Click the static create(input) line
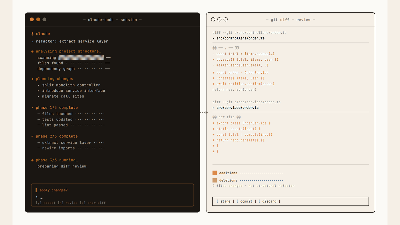The width and height of the screenshot is (400, 225). pos(236,129)
